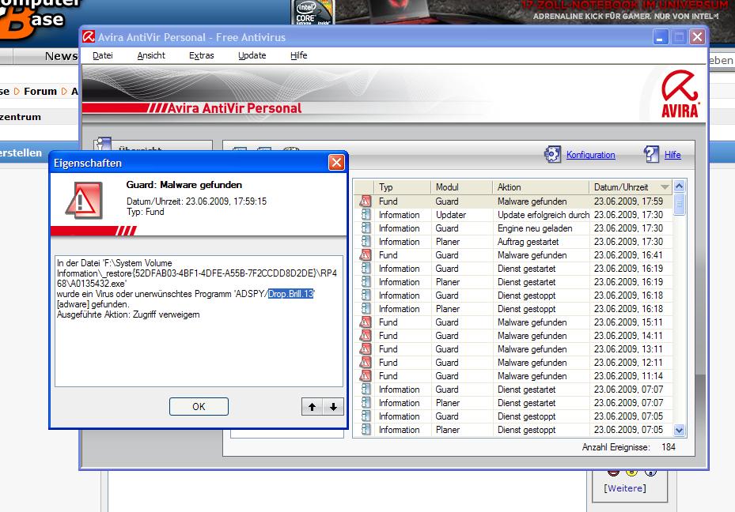Click inside the event details text box
Image resolution: width=735 pixels, height=512 pixels.
[199, 321]
